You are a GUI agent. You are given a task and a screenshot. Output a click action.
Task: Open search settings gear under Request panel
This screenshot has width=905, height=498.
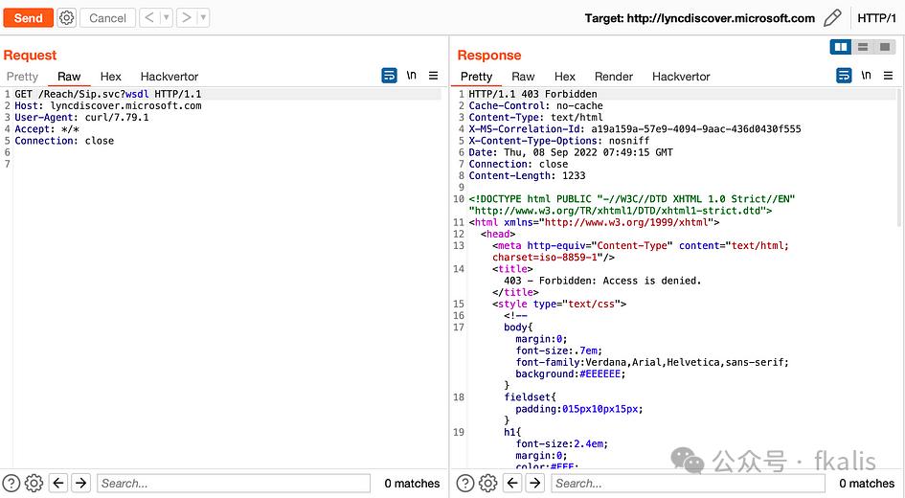[34, 483]
